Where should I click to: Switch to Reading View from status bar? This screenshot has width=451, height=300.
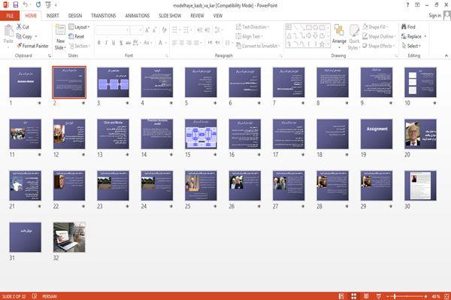tap(366, 296)
